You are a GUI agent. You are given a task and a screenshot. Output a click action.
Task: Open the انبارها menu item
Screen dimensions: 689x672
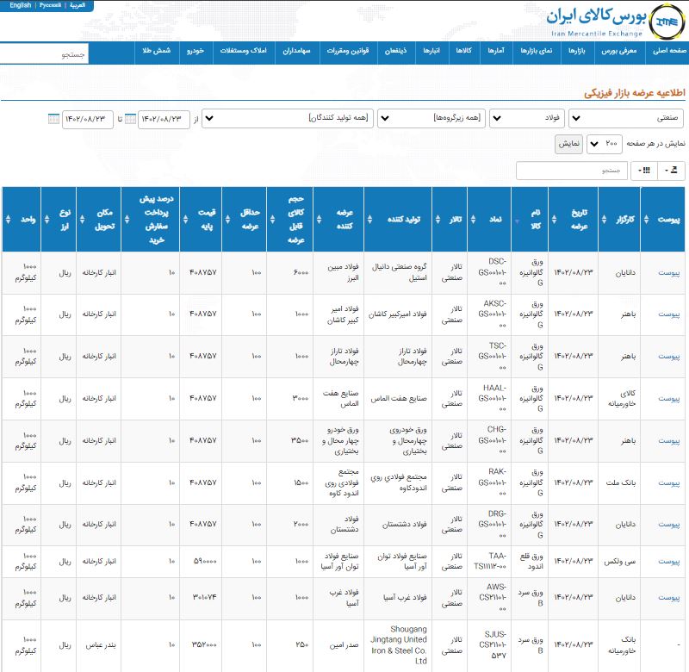[431, 51]
